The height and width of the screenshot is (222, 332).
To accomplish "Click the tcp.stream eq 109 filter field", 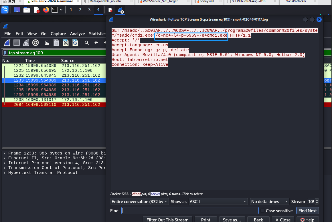I will pyautogui.click(x=57, y=53).
